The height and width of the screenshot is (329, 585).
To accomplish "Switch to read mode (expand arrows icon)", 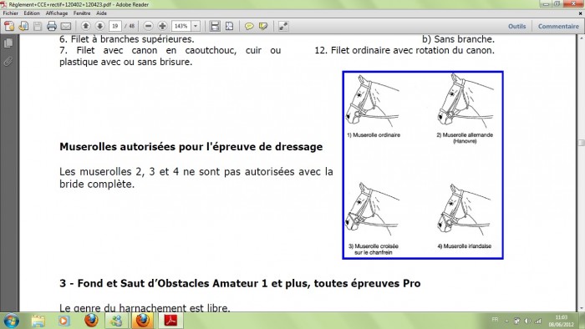I will tap(283, 26).
